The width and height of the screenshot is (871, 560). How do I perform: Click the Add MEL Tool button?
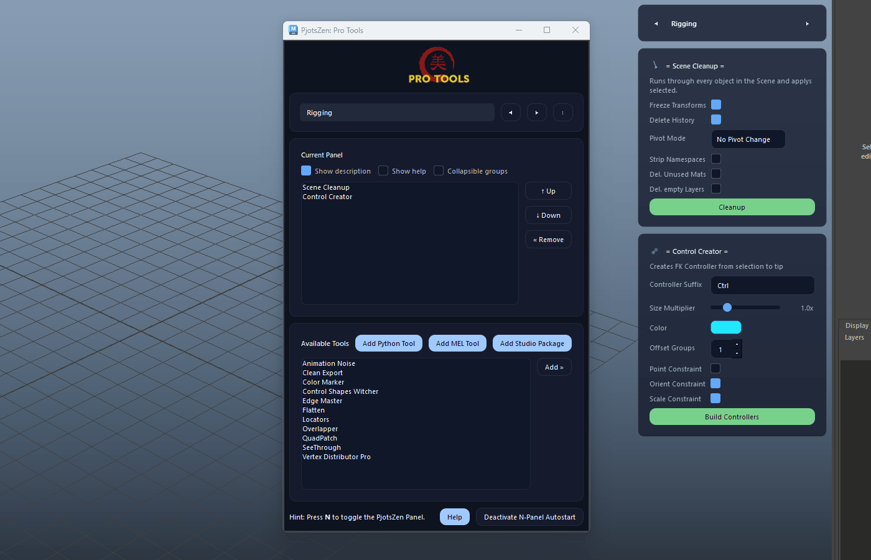457,343
